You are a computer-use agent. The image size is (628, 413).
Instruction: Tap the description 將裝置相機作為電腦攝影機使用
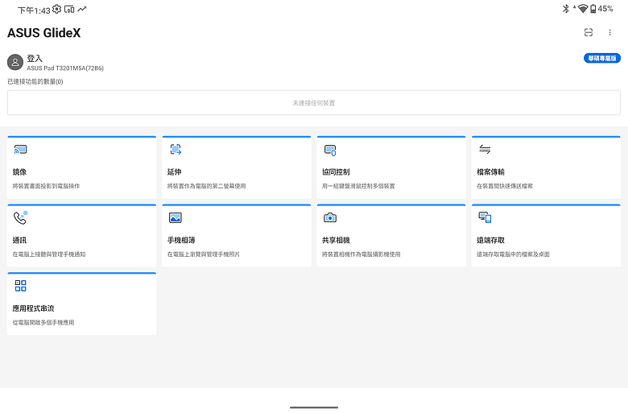(x=362, y=254)
